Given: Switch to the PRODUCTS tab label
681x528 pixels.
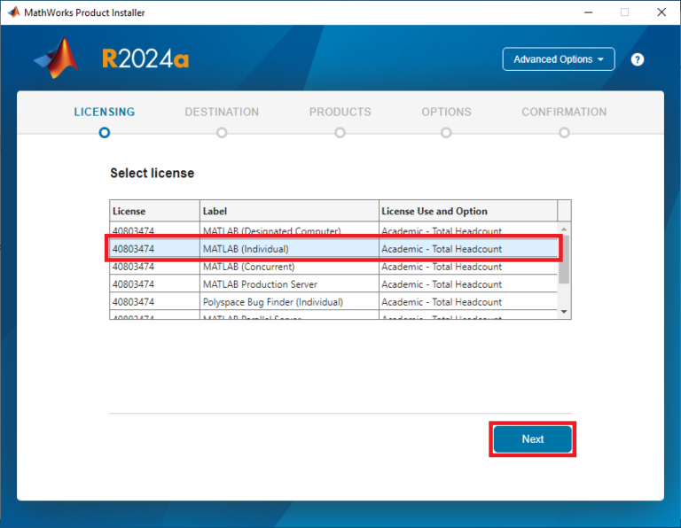Looking at the screenshot, I should 340,113.
